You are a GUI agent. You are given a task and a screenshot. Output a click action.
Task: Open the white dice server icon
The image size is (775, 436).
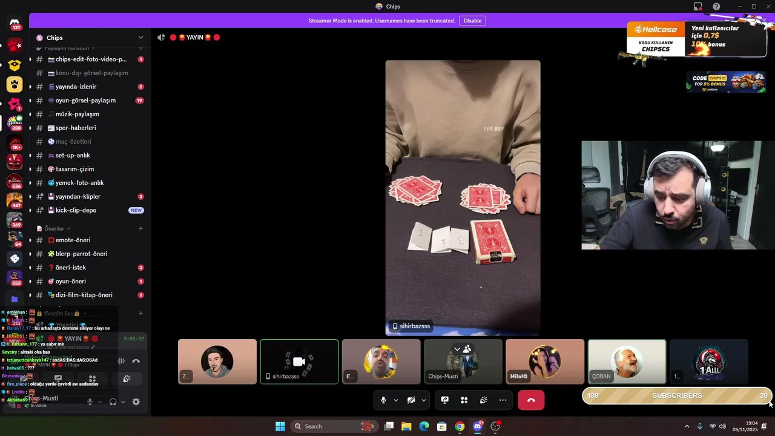pyautogui.click(x=15, y=259)
